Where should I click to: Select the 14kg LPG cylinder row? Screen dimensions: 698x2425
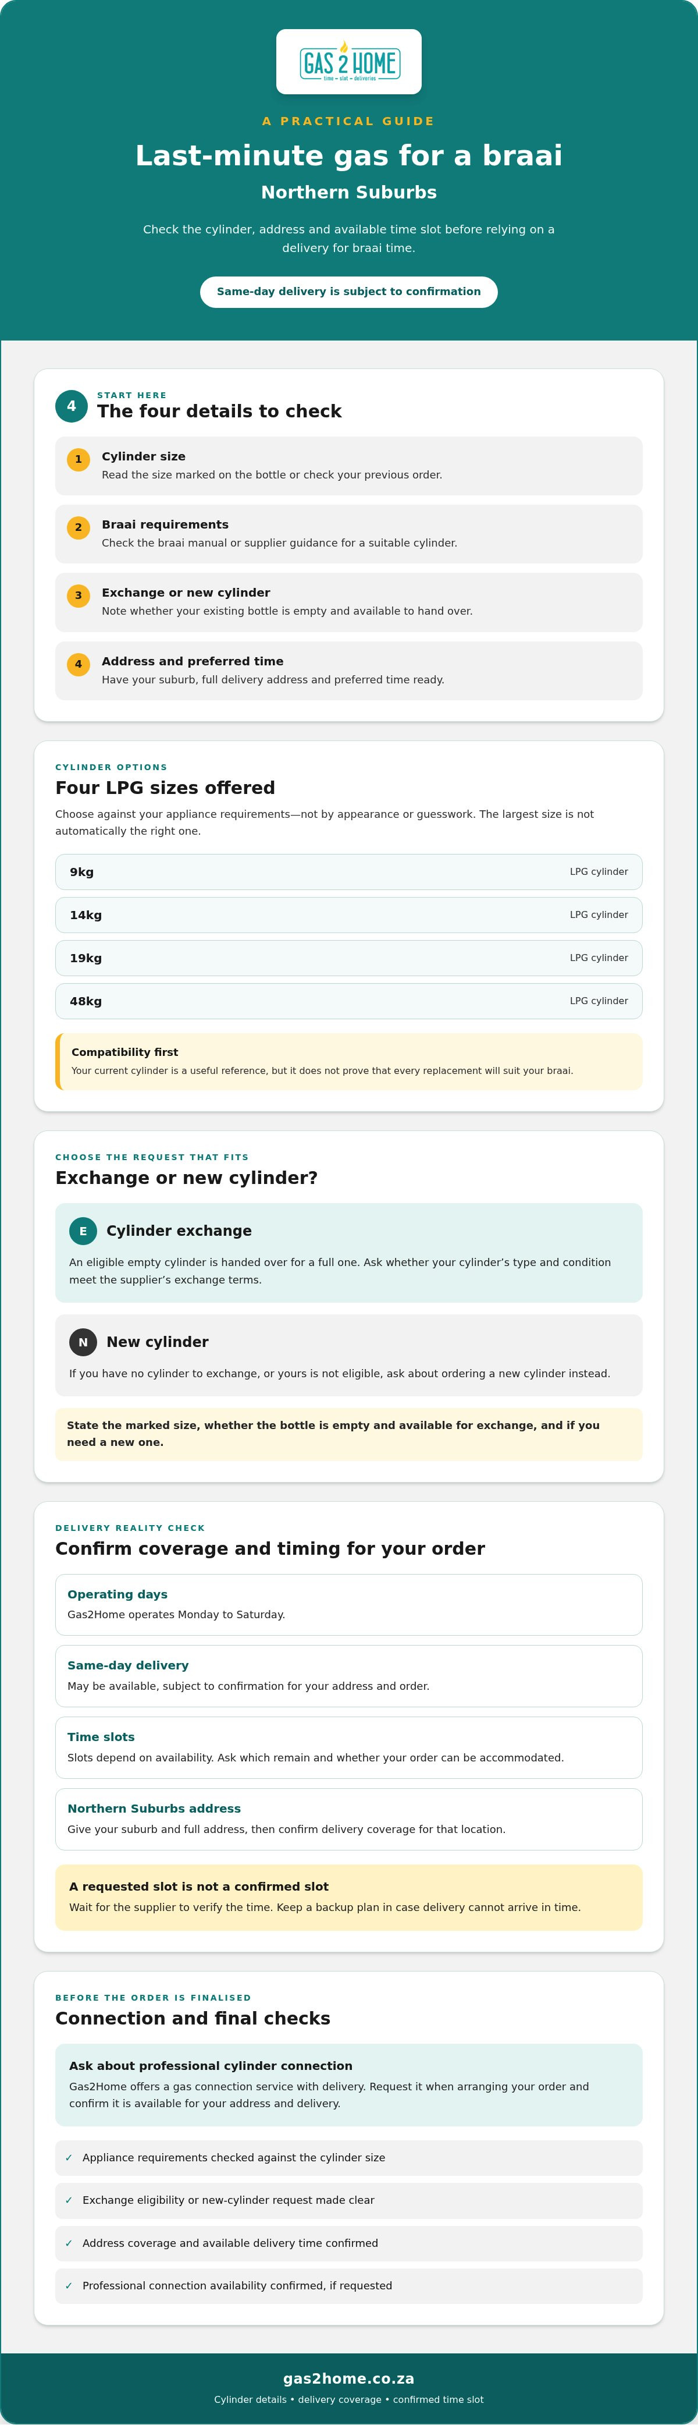pos(349,915)
